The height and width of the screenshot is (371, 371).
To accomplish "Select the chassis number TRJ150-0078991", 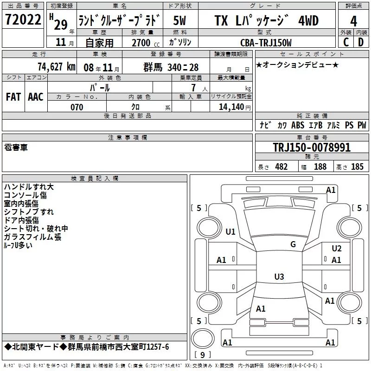I will pyautogui.click(x=312, y=147).
